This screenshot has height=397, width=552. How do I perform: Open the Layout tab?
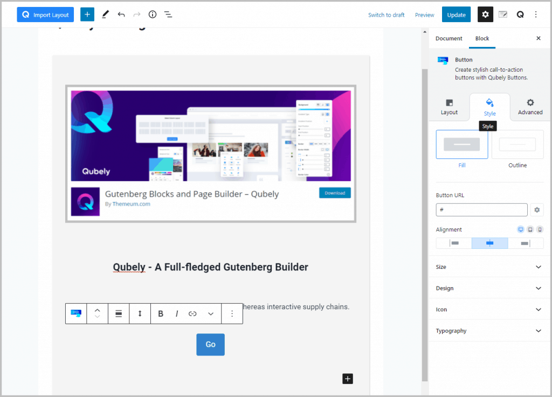point(449,107)
